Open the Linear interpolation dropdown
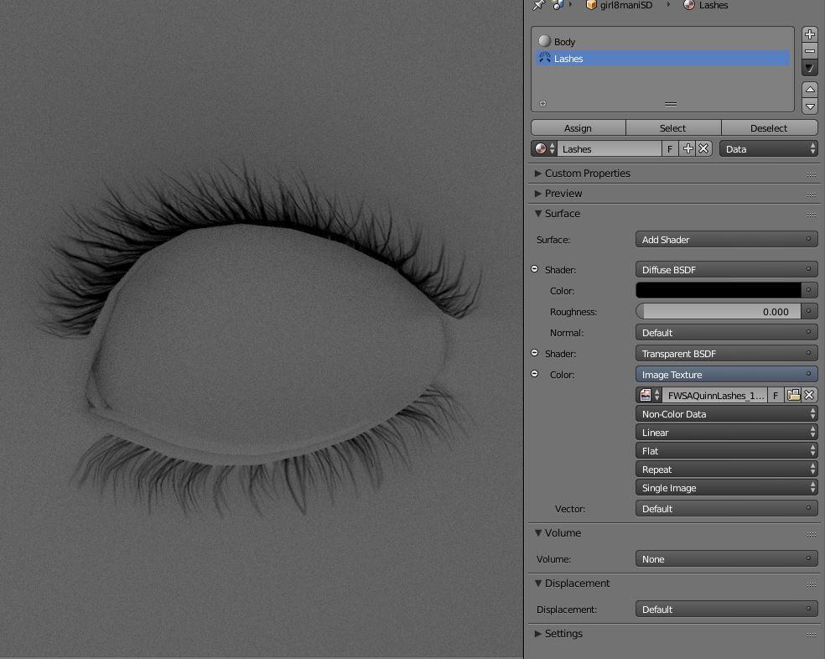The height and width of the screenshot is (659, 825). (x=727, y=433)
